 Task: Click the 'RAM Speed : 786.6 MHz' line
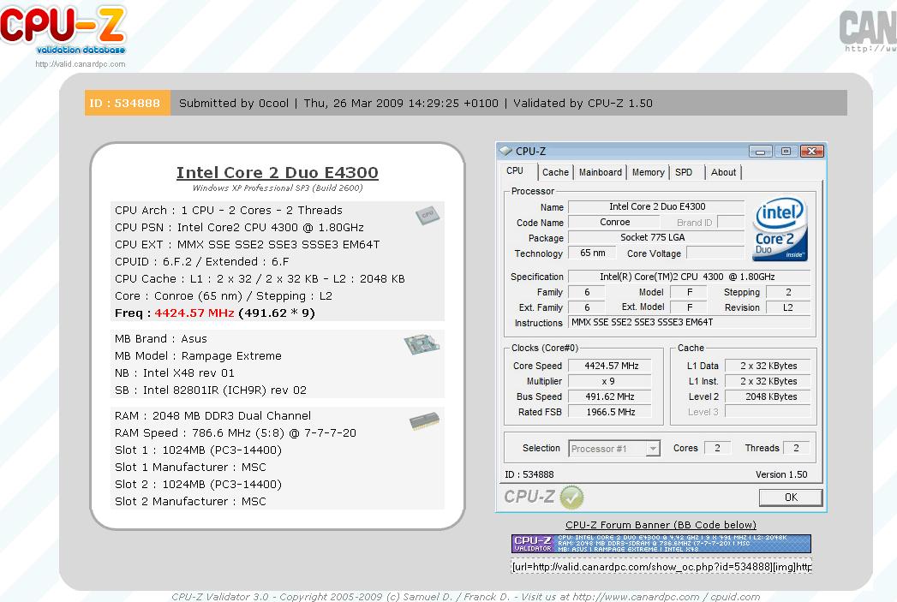point(235,432)
